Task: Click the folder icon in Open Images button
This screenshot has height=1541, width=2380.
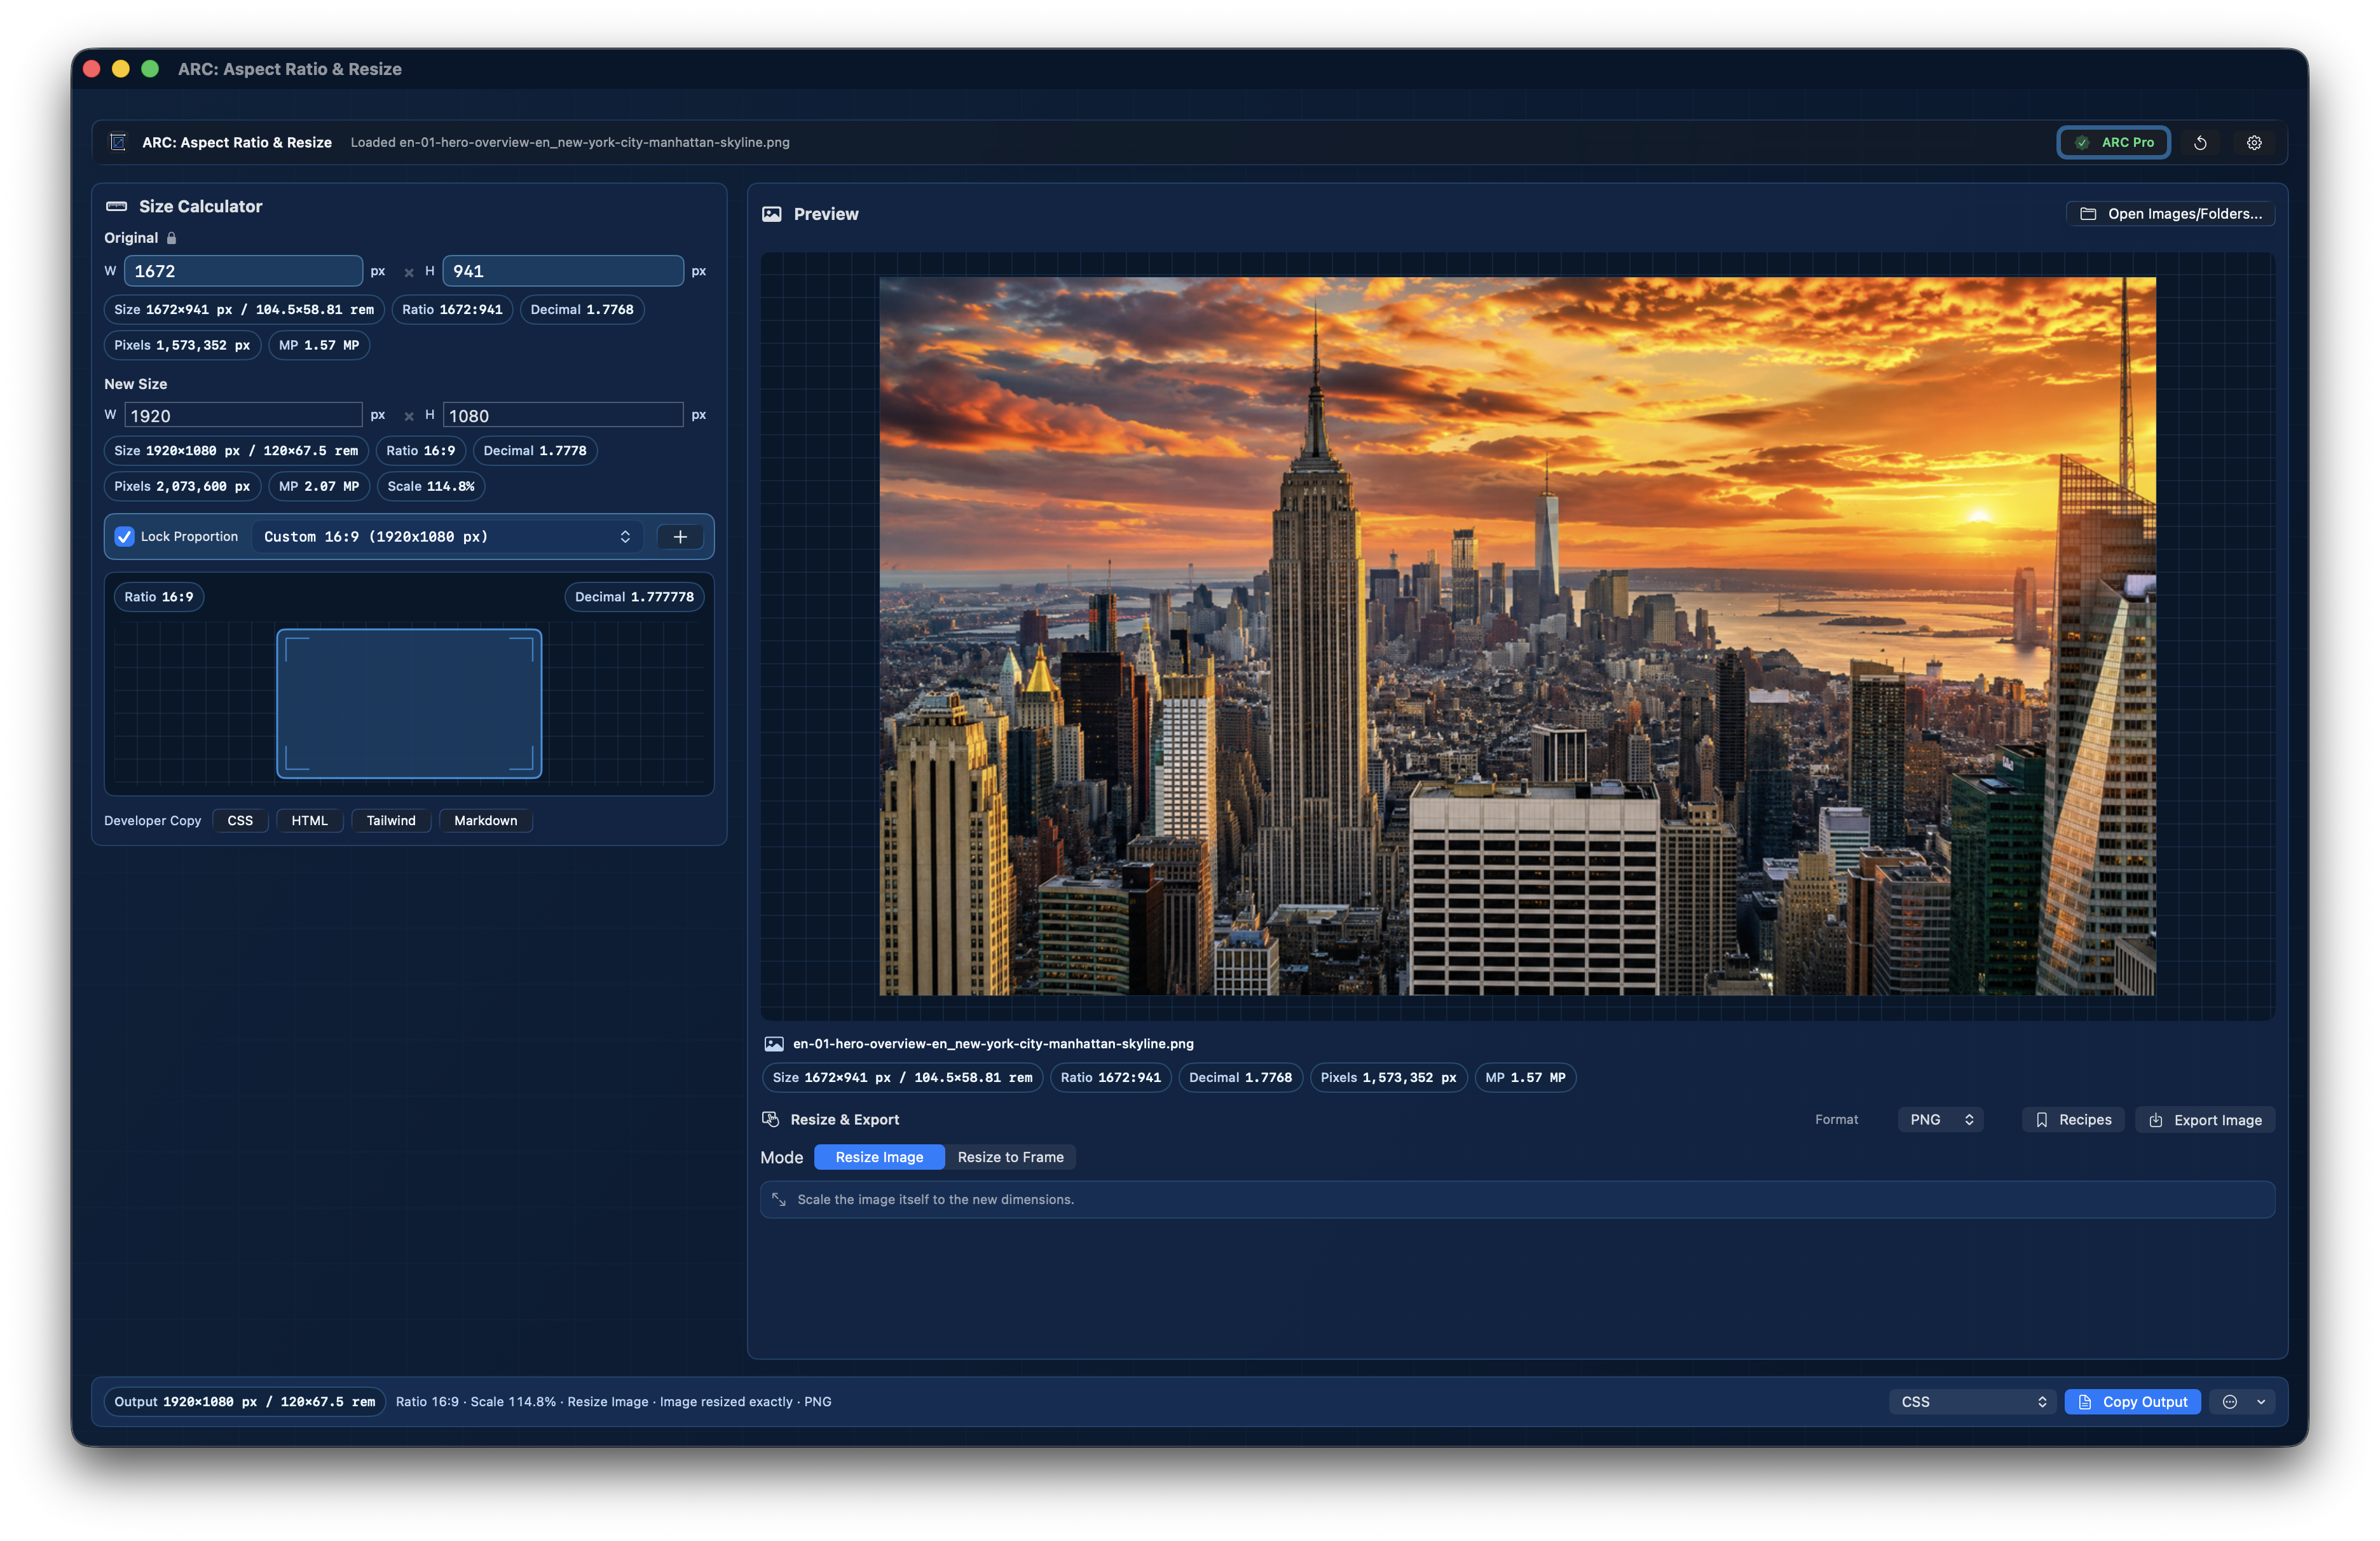Action: tap(2088, 214)
